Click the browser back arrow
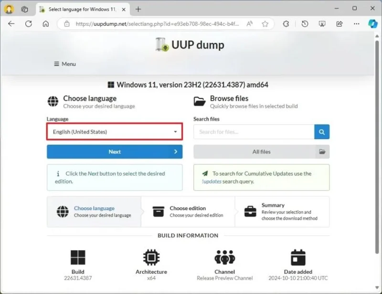Screen dimensions: 382x294 tap(11, 24)
